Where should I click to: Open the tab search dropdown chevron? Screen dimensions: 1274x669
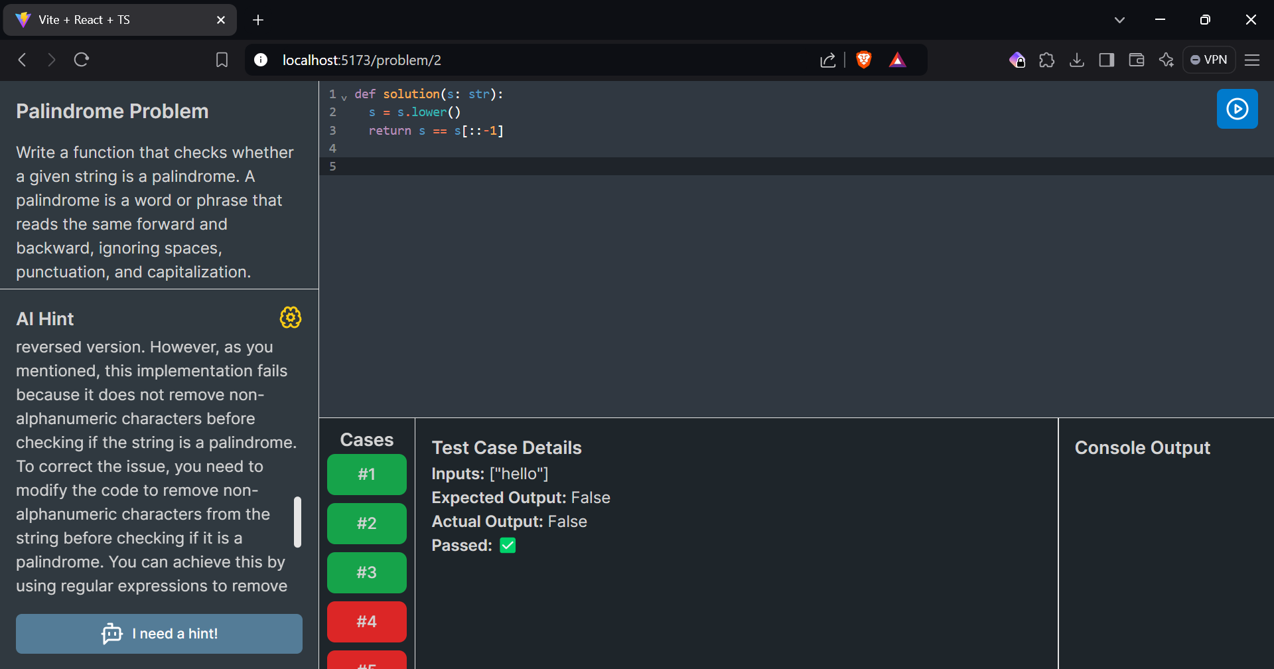1119,20
